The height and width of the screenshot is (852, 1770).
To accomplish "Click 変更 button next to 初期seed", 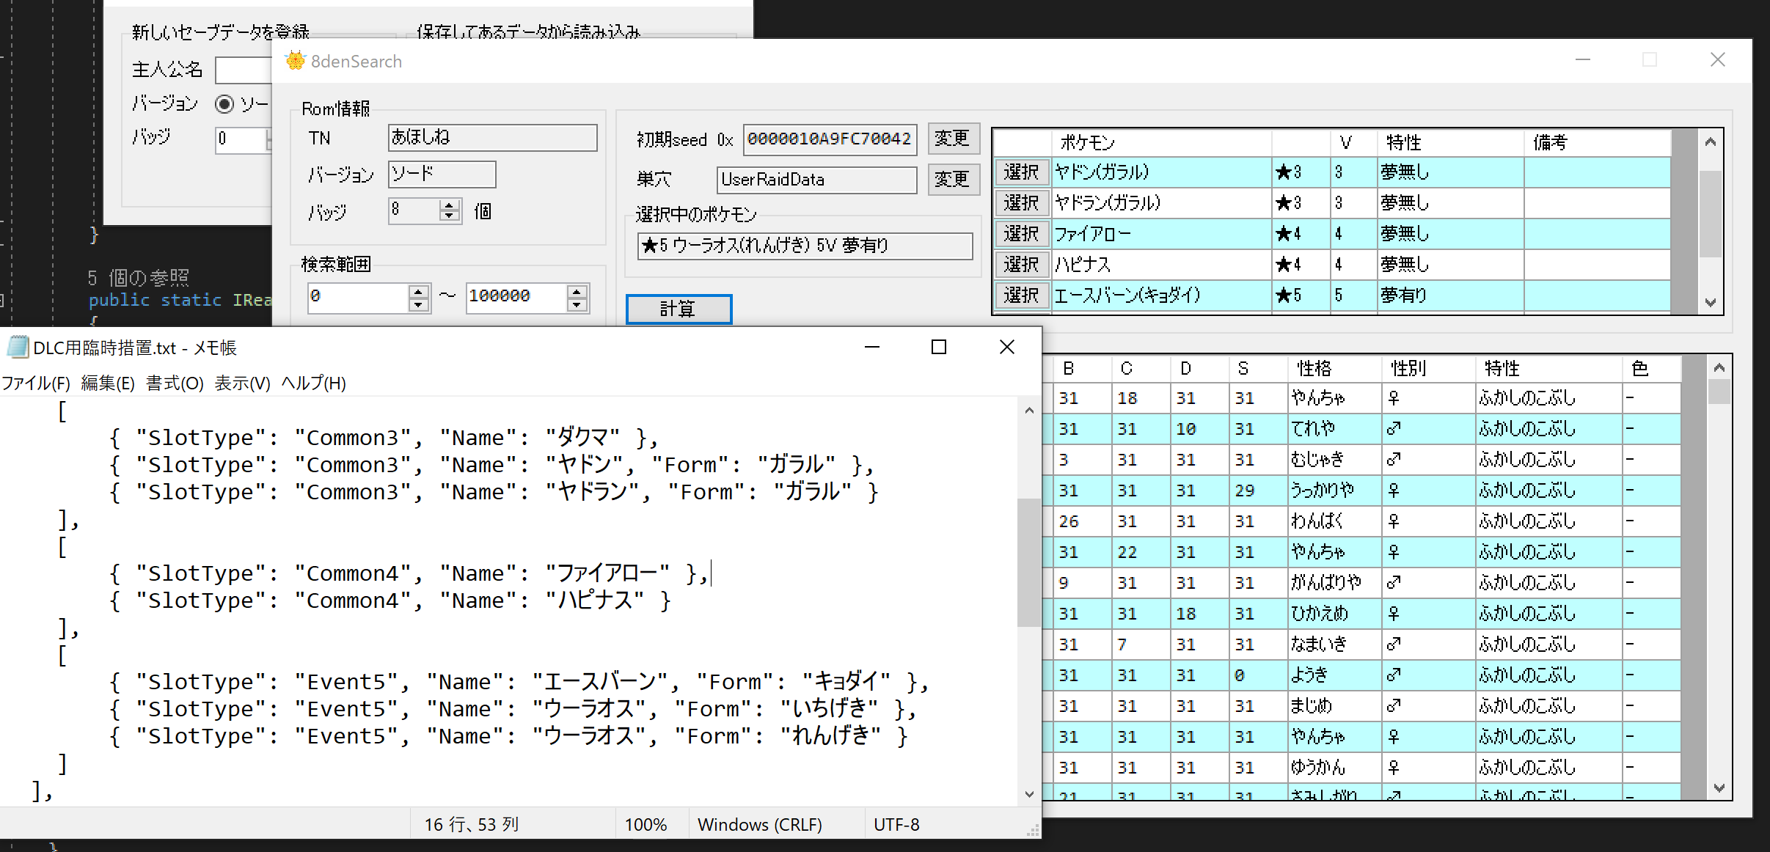I will 954,139.
